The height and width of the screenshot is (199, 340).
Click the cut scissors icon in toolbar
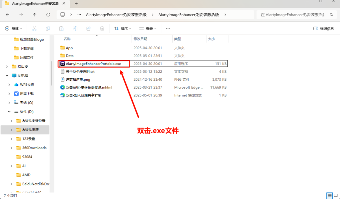point(34,29)
